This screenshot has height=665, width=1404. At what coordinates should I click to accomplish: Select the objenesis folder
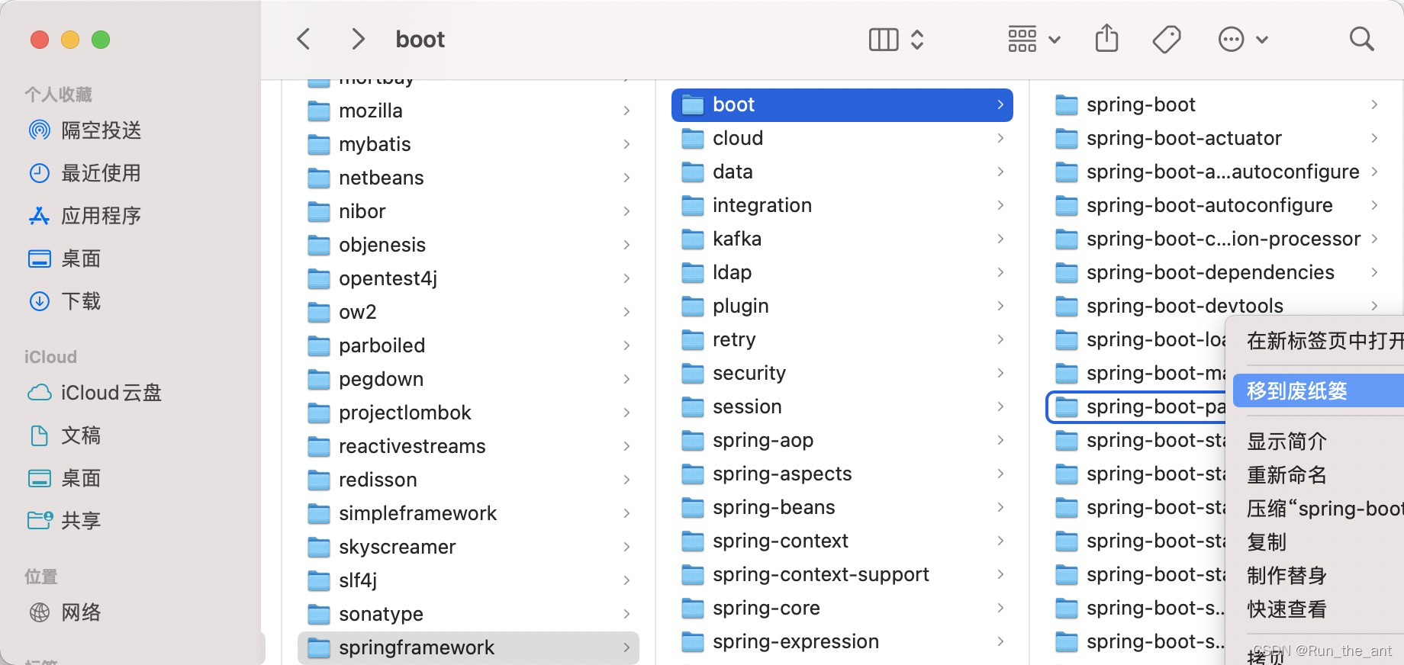coord(468,245)
